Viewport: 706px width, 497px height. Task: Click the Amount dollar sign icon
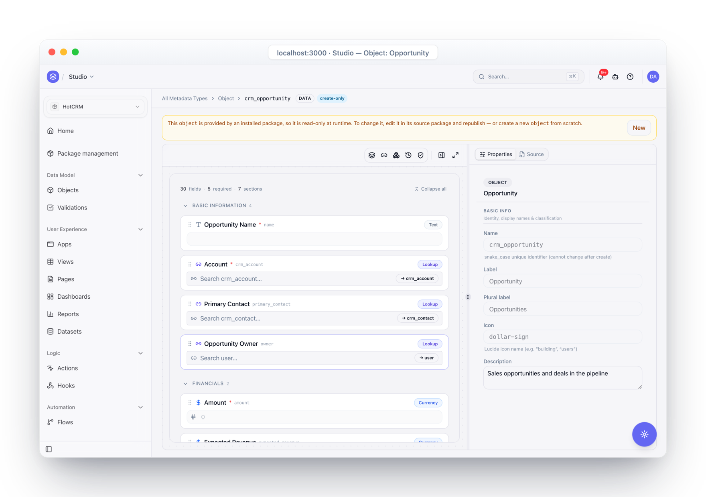pos(198,403)
